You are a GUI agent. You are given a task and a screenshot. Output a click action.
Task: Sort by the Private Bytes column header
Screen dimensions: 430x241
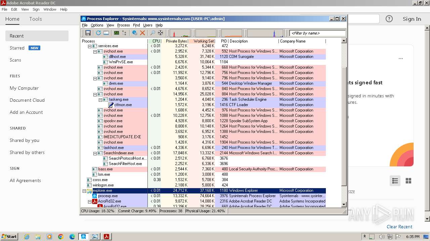coord(175,41)
